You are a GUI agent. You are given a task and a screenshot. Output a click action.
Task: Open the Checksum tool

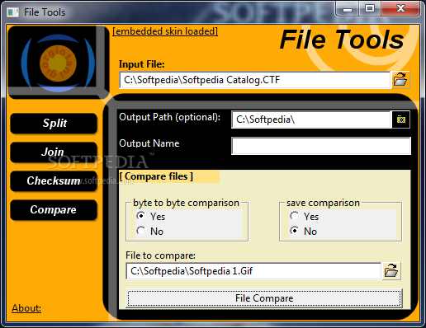pyautogui.click(x=54, y=181)
